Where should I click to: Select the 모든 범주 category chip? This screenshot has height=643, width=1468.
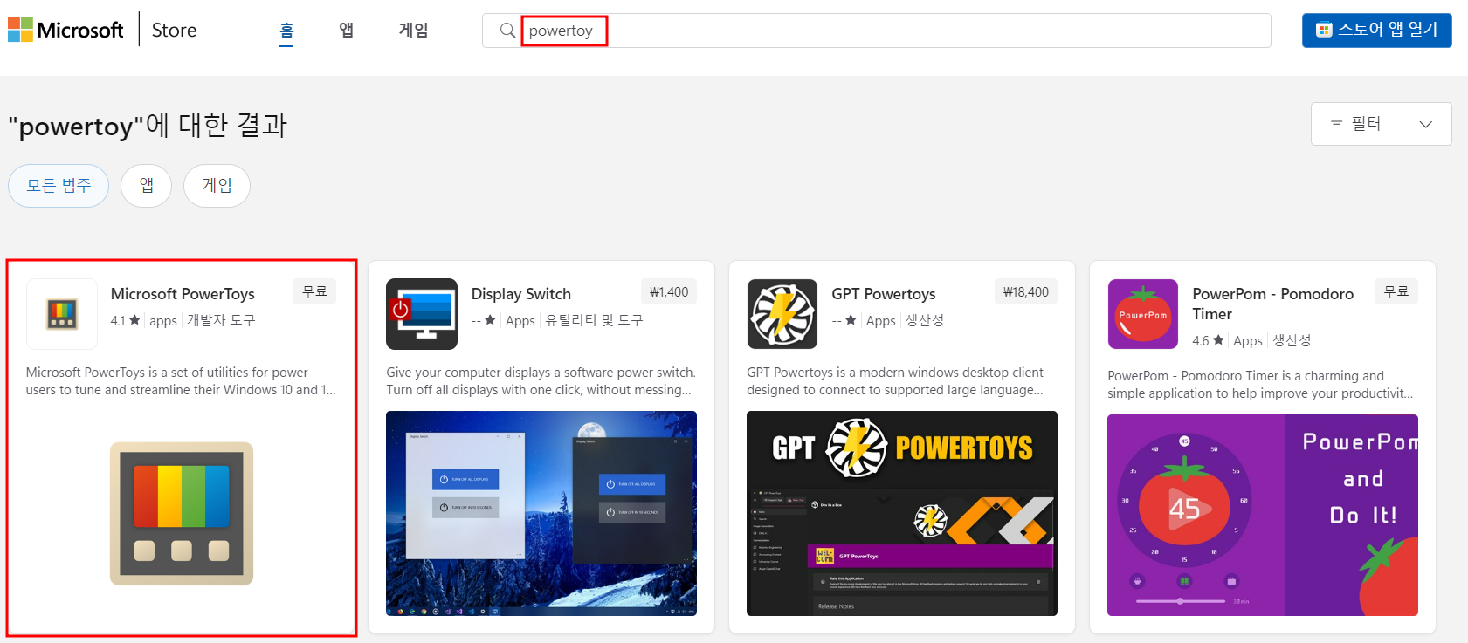click(x=59, y=186)
